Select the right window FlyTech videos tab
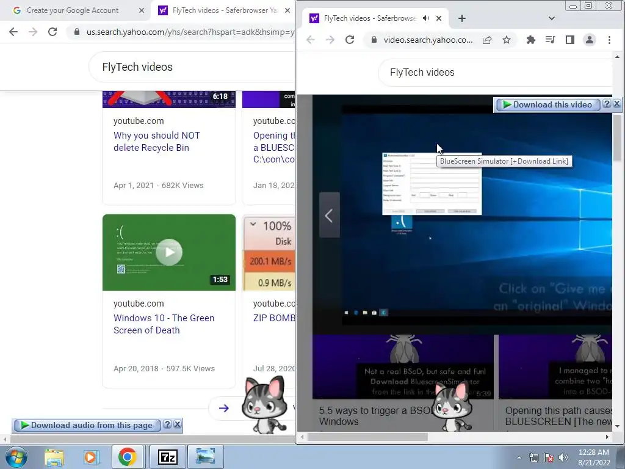 367,18
